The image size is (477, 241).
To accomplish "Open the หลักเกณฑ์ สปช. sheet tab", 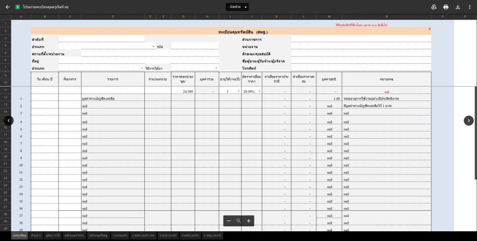I will click(x=75, y=235).
